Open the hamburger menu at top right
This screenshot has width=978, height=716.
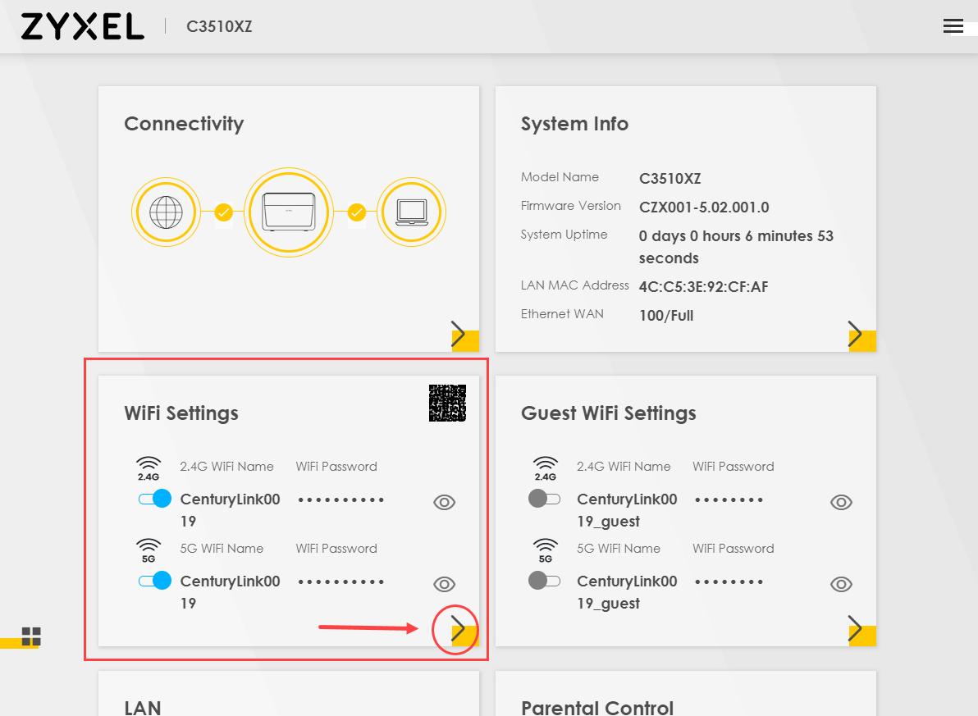coord(953,26)
